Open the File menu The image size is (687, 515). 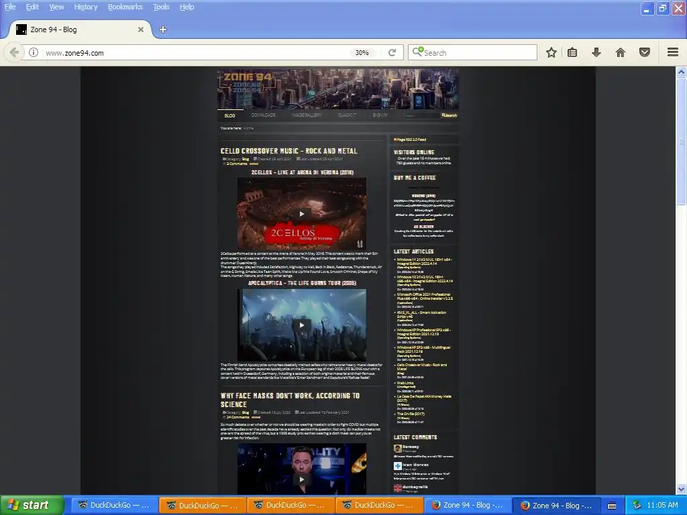click(x=10, y=7)
